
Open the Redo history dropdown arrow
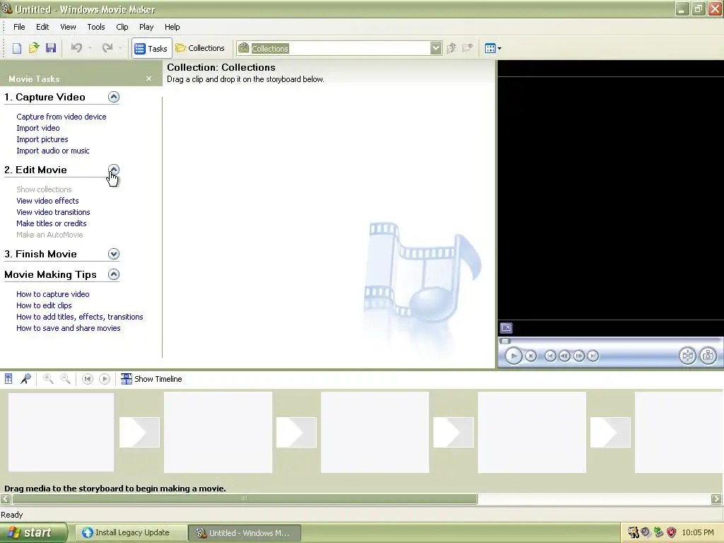pos(120,48)
